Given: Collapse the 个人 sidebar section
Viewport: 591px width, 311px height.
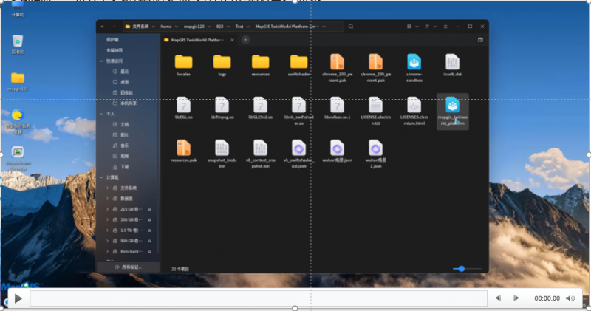Looking at the screenshot, I should tap(101, 114).
